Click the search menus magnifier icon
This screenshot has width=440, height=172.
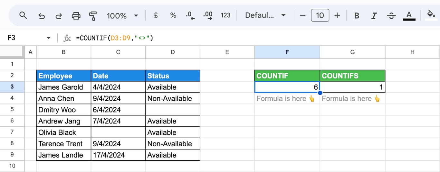point(23,15)
